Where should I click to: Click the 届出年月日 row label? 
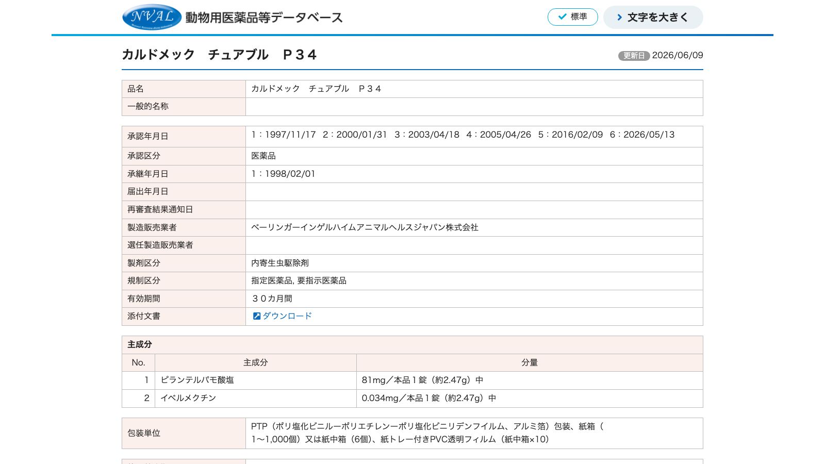click(x=184, y=192)
